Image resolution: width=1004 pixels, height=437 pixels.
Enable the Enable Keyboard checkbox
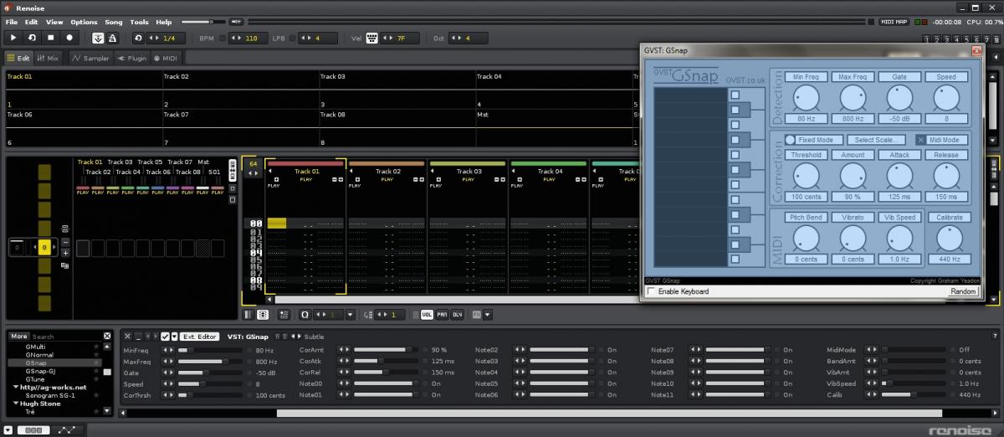(652, 291)
